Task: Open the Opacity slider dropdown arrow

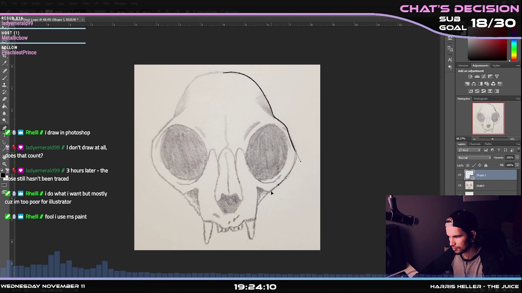Action: click(517, 157)
